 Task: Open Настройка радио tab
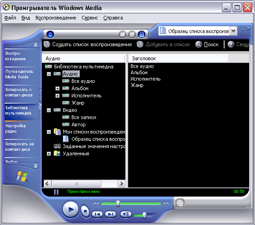20,129
